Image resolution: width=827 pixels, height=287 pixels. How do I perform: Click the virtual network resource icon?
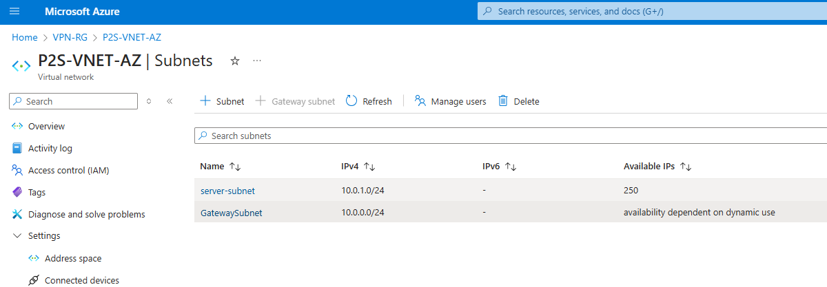pos(21,66)
